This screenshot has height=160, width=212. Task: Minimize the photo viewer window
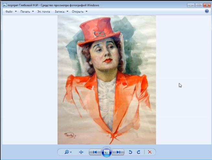point(191,5)
